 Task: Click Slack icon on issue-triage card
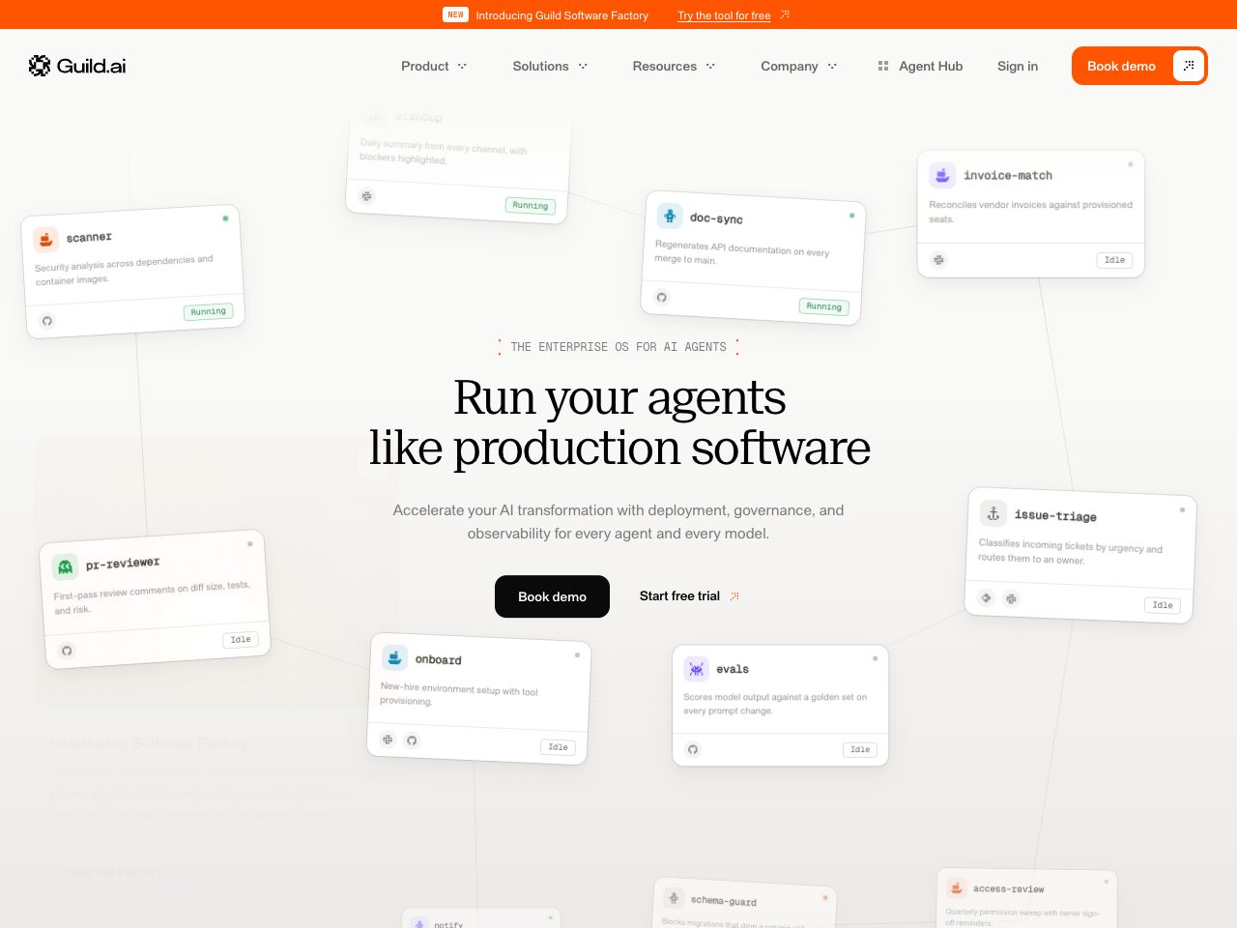[x=1011, y=598]
